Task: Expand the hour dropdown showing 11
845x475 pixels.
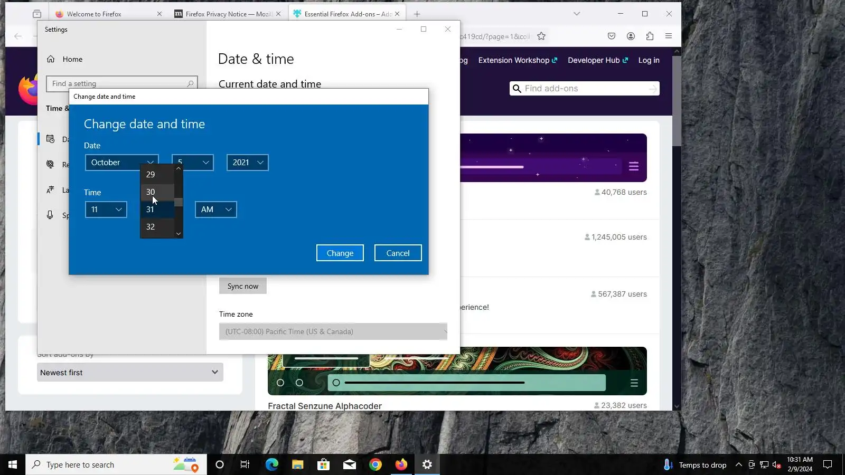Action: (106, 210)
